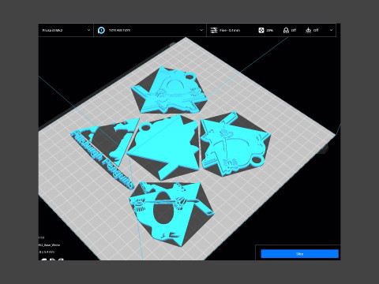Image resolution: width=379 pixels, height=284 pixels.
Task: Expand the material and nozzle configuration chevron
Action: point(201,30)
